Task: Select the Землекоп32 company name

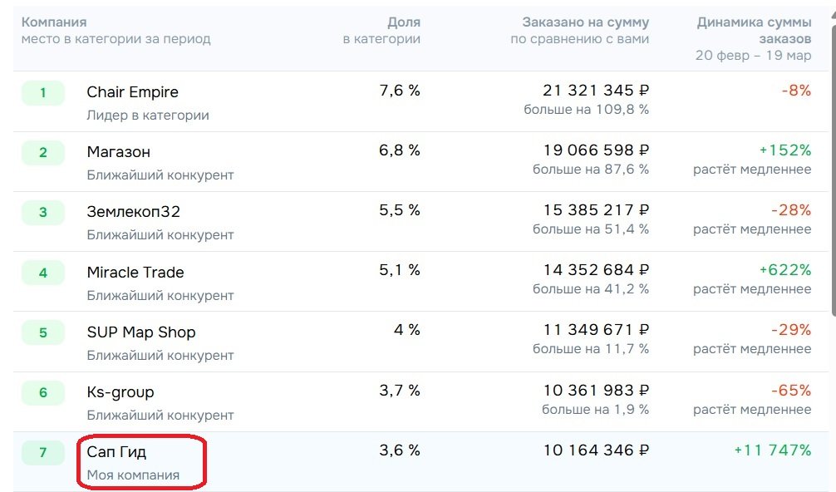Action: tap(133, 212)
